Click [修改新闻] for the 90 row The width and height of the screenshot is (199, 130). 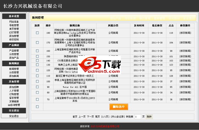185,87
